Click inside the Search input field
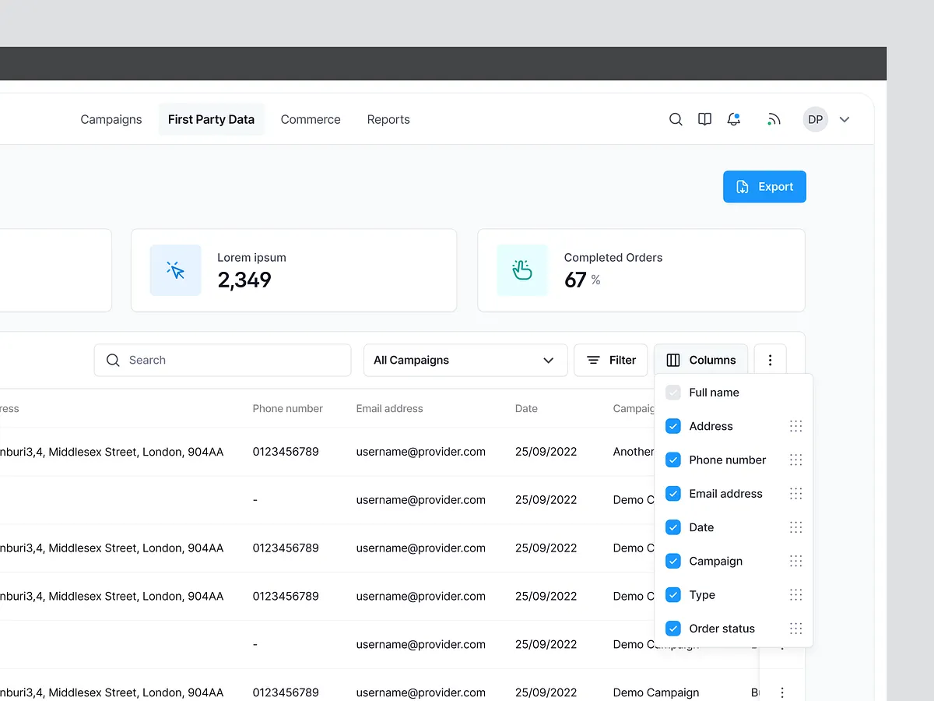 tap(222, 360)
